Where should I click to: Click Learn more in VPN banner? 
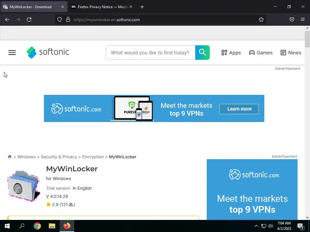coord(239,109)
